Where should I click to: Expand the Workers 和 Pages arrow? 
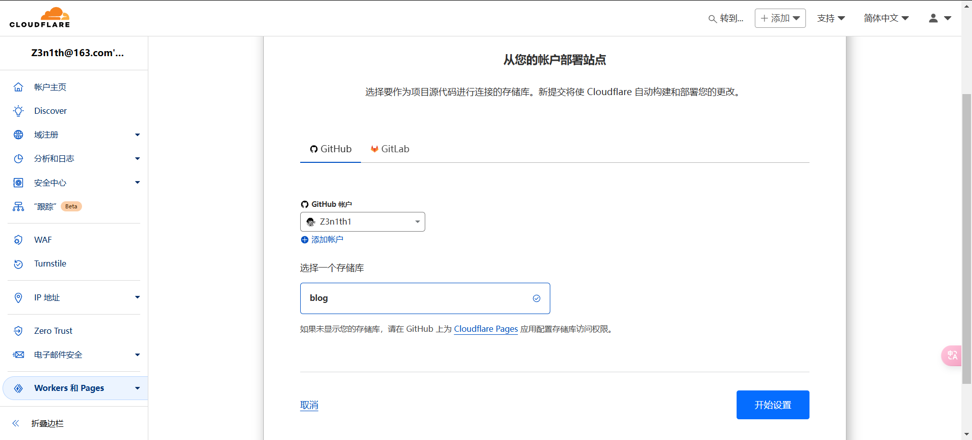137,388
